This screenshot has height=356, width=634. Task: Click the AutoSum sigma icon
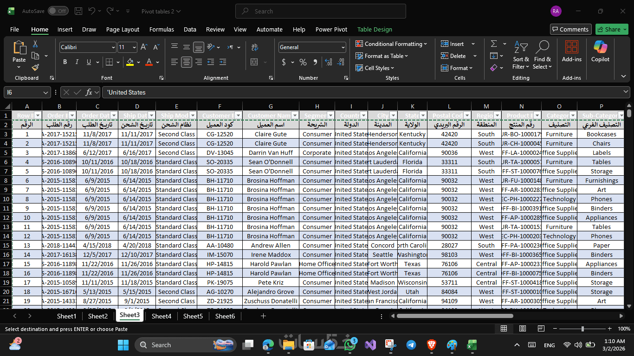point(493,44)
